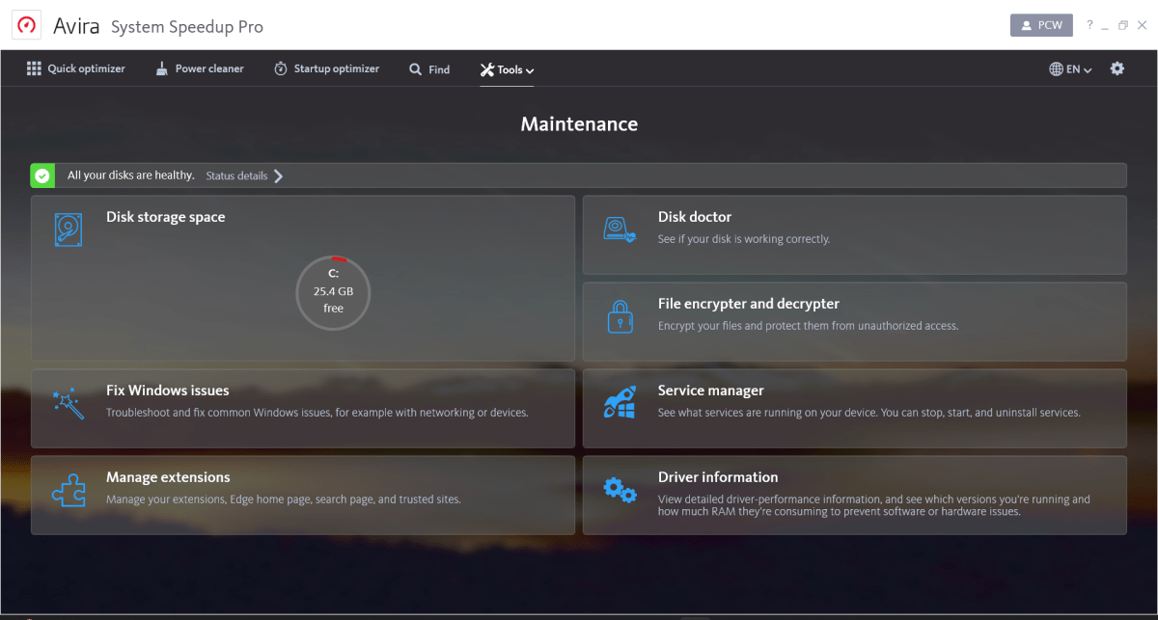Click the Find magnifier icon
The width and height of the screenshot is (1158, 620).
(x=415, y=69)
